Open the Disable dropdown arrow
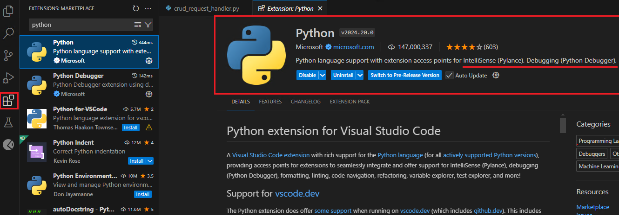 pos(323,75)
